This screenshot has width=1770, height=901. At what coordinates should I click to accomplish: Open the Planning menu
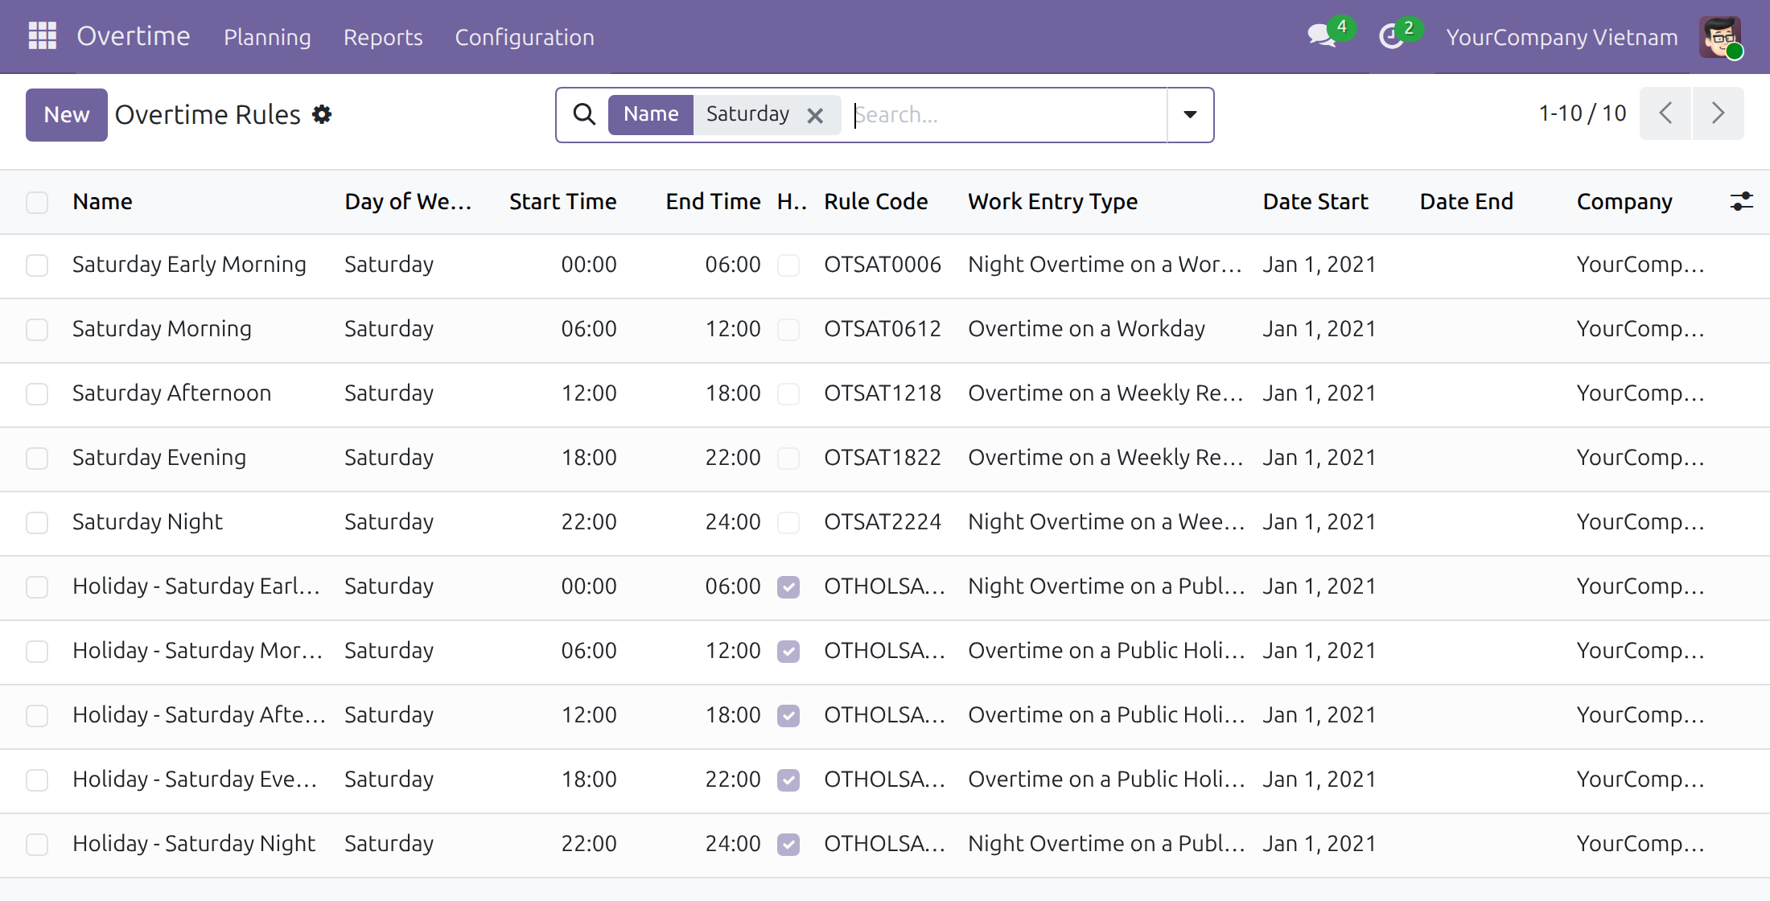coord(267,37)
